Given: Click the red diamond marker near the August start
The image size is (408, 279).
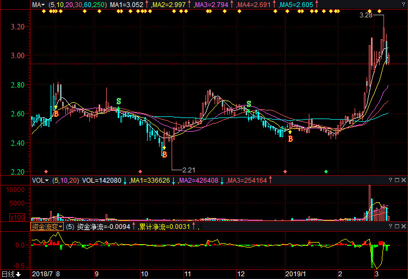Looking at the screenshot, I should click(x=46, y=171).
